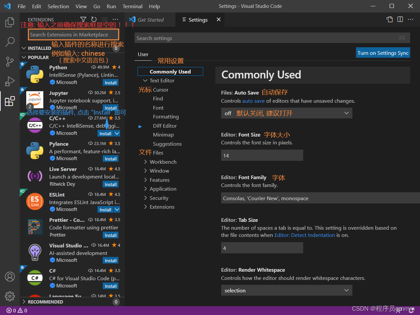Expand the Application settings group
The height and width of the screenshot is (315, 420).
145,189
